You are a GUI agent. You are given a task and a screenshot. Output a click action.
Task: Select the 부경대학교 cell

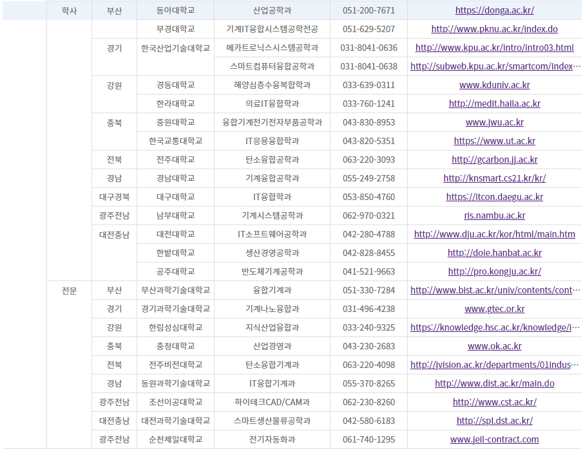pyautogui.click(x=175, y=29)
